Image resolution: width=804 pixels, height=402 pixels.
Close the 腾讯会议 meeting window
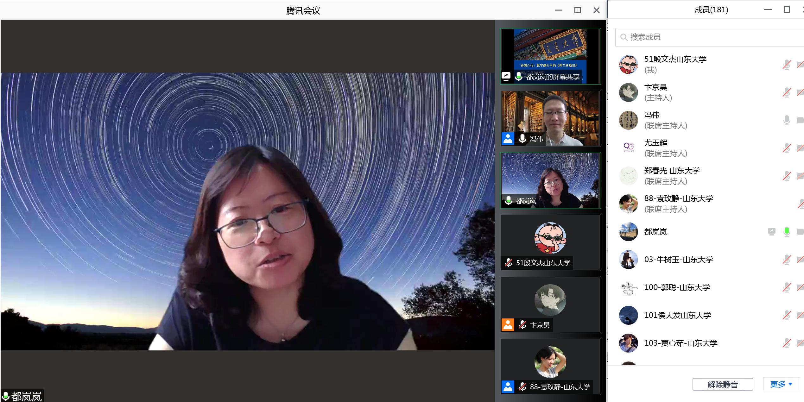click(597, 10)
